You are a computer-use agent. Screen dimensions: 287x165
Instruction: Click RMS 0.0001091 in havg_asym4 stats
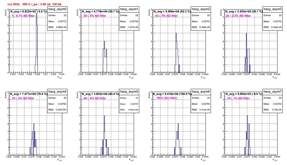[x=57, y=110]
